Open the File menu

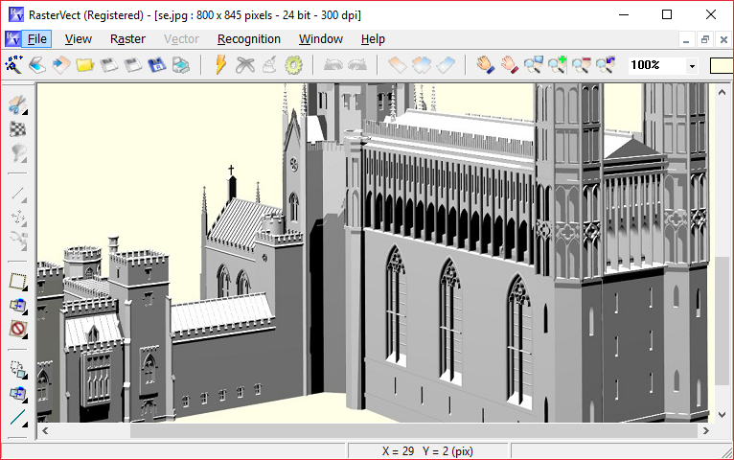pos(36,39)
